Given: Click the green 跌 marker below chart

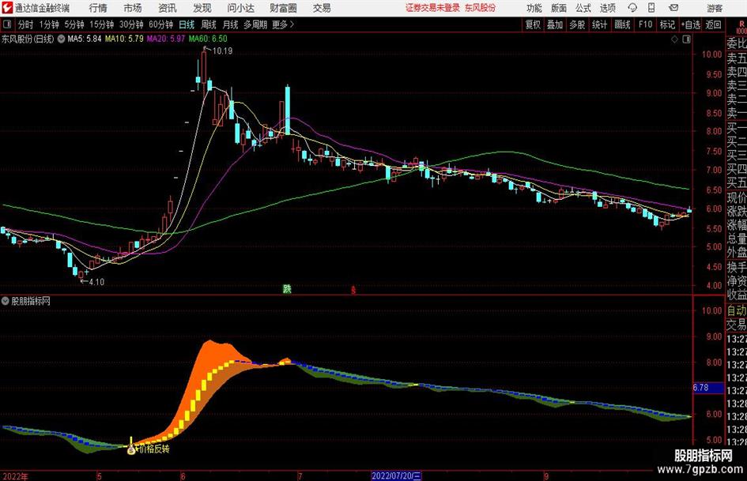Looking at the screenshot, I should [x=287, y=288].
